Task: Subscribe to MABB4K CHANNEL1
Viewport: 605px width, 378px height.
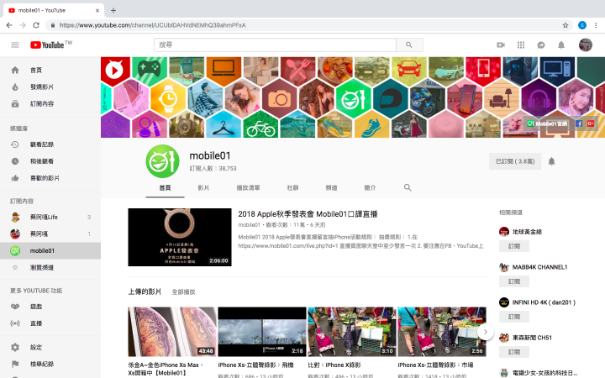Action: point(514,281)
